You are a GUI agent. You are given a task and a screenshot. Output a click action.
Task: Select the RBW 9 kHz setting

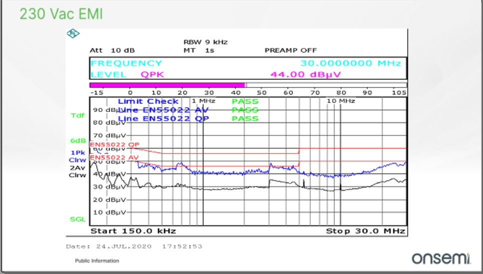[x=205, y=42]
